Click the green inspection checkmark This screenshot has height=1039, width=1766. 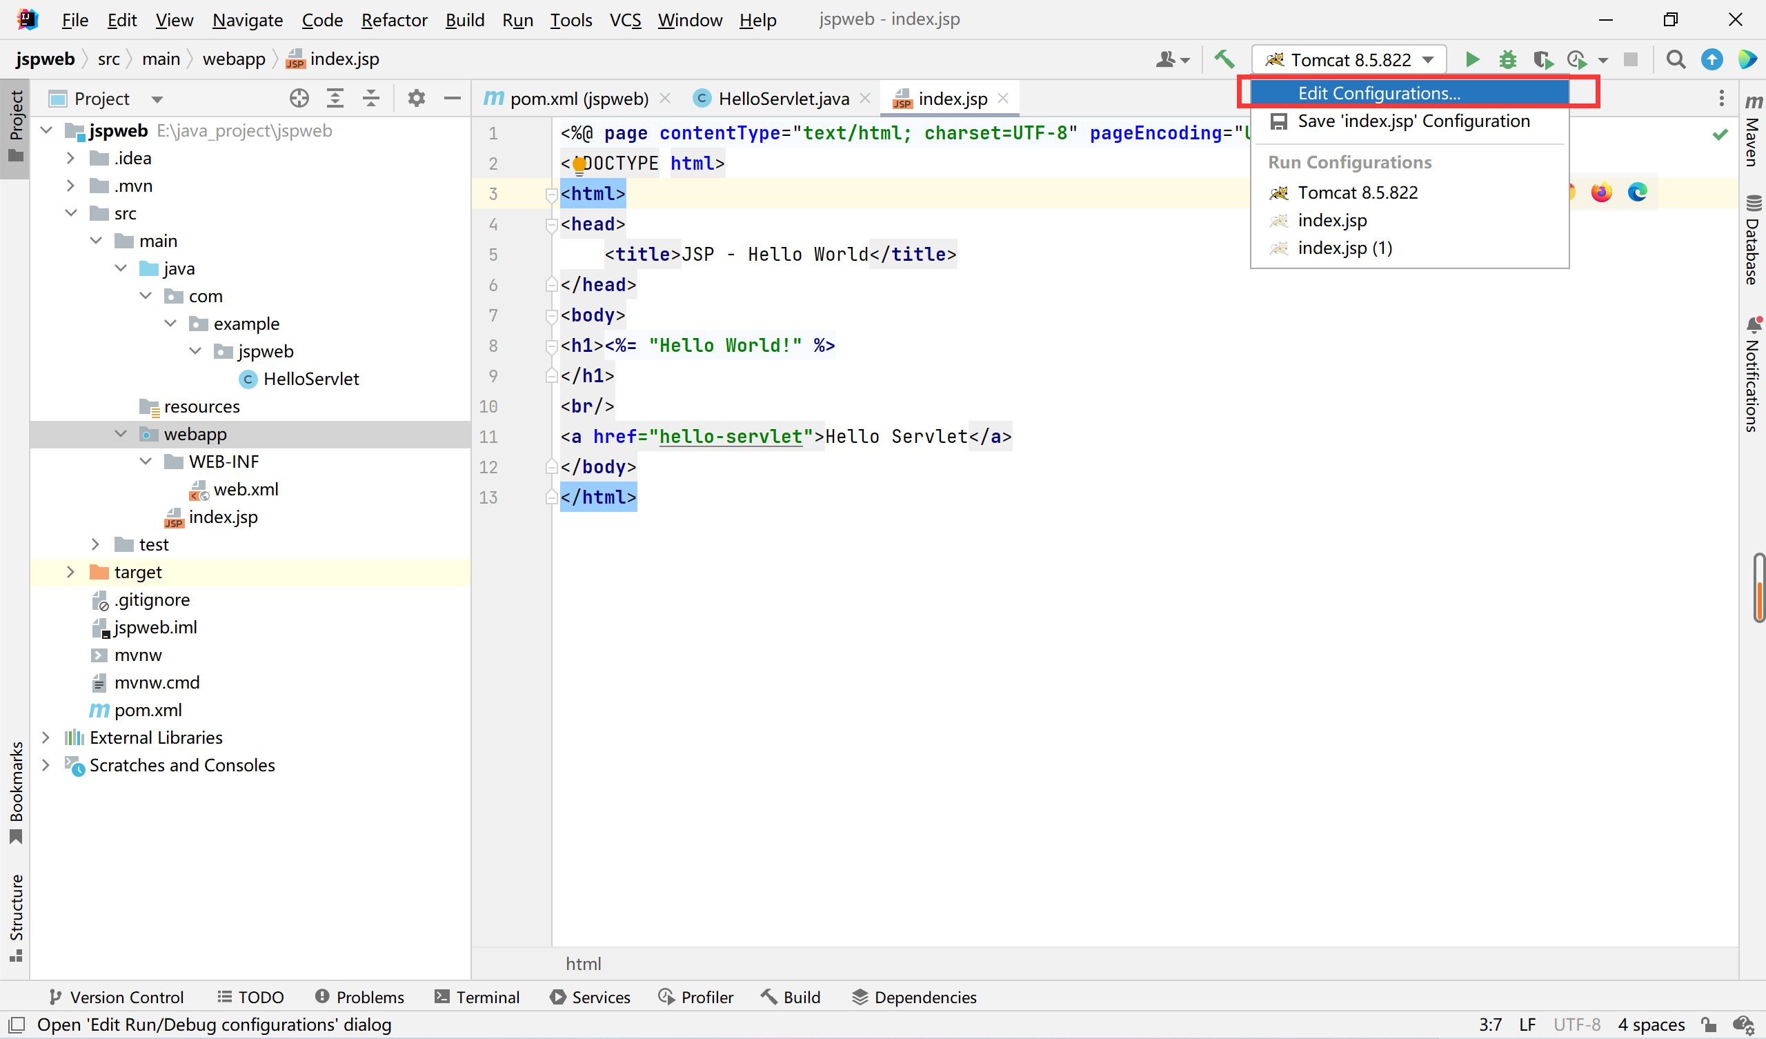coord(1720,134)
